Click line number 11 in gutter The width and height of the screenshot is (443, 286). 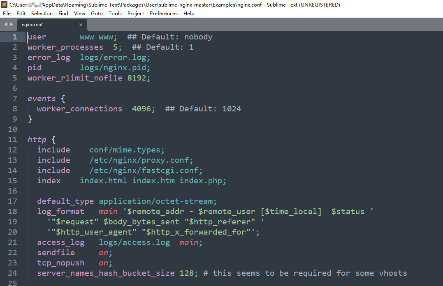point(12,140)
